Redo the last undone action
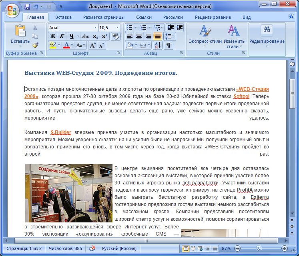 pyautogui.click(x=49, y=7)
